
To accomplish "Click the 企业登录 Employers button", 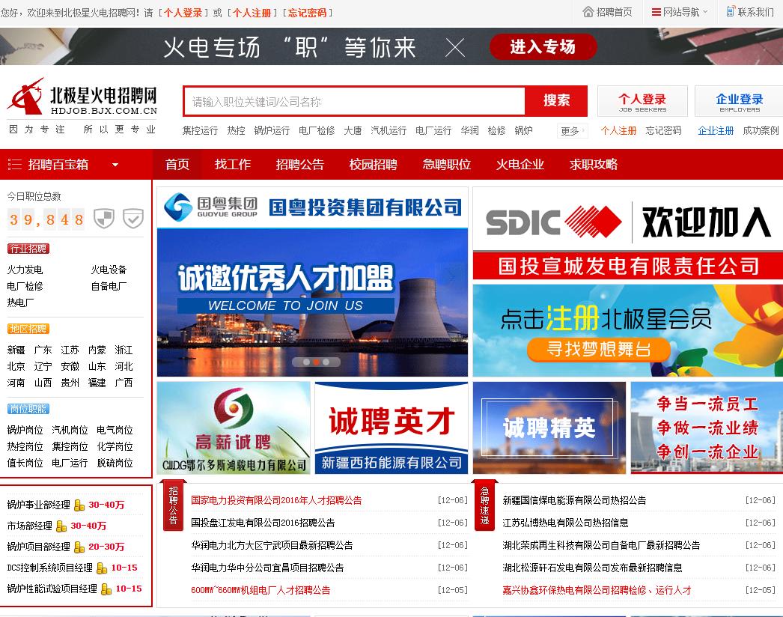I will 739,101.
